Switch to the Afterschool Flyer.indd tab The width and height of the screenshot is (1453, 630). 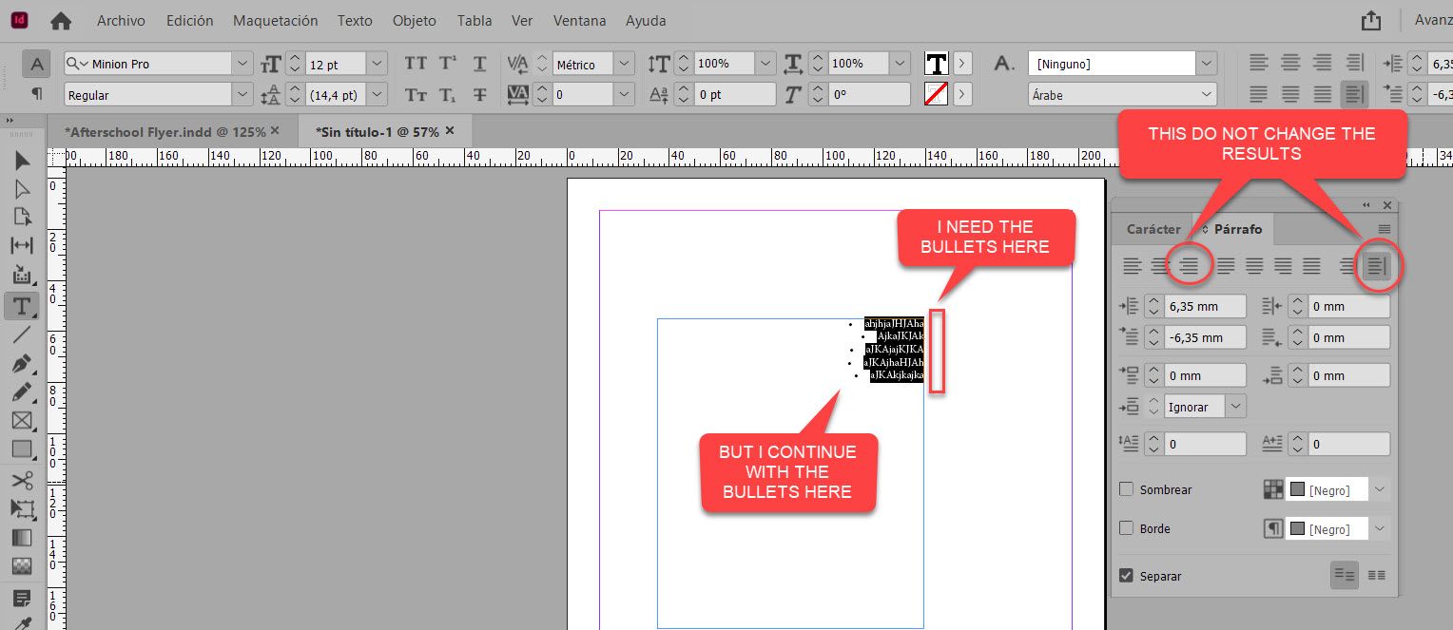[x=162, y=130]
